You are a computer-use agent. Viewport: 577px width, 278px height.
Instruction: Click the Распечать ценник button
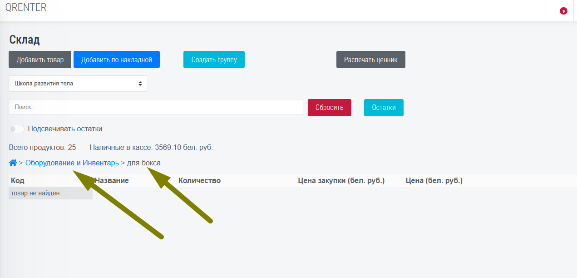[x=370, y=60]
